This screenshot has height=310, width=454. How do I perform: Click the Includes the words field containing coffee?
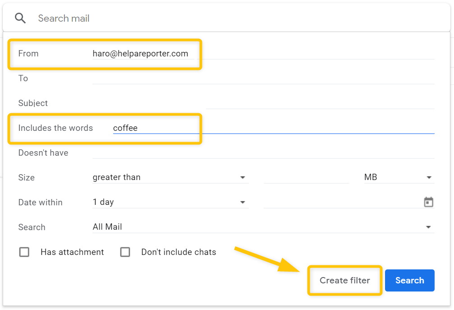coord(274,128)
